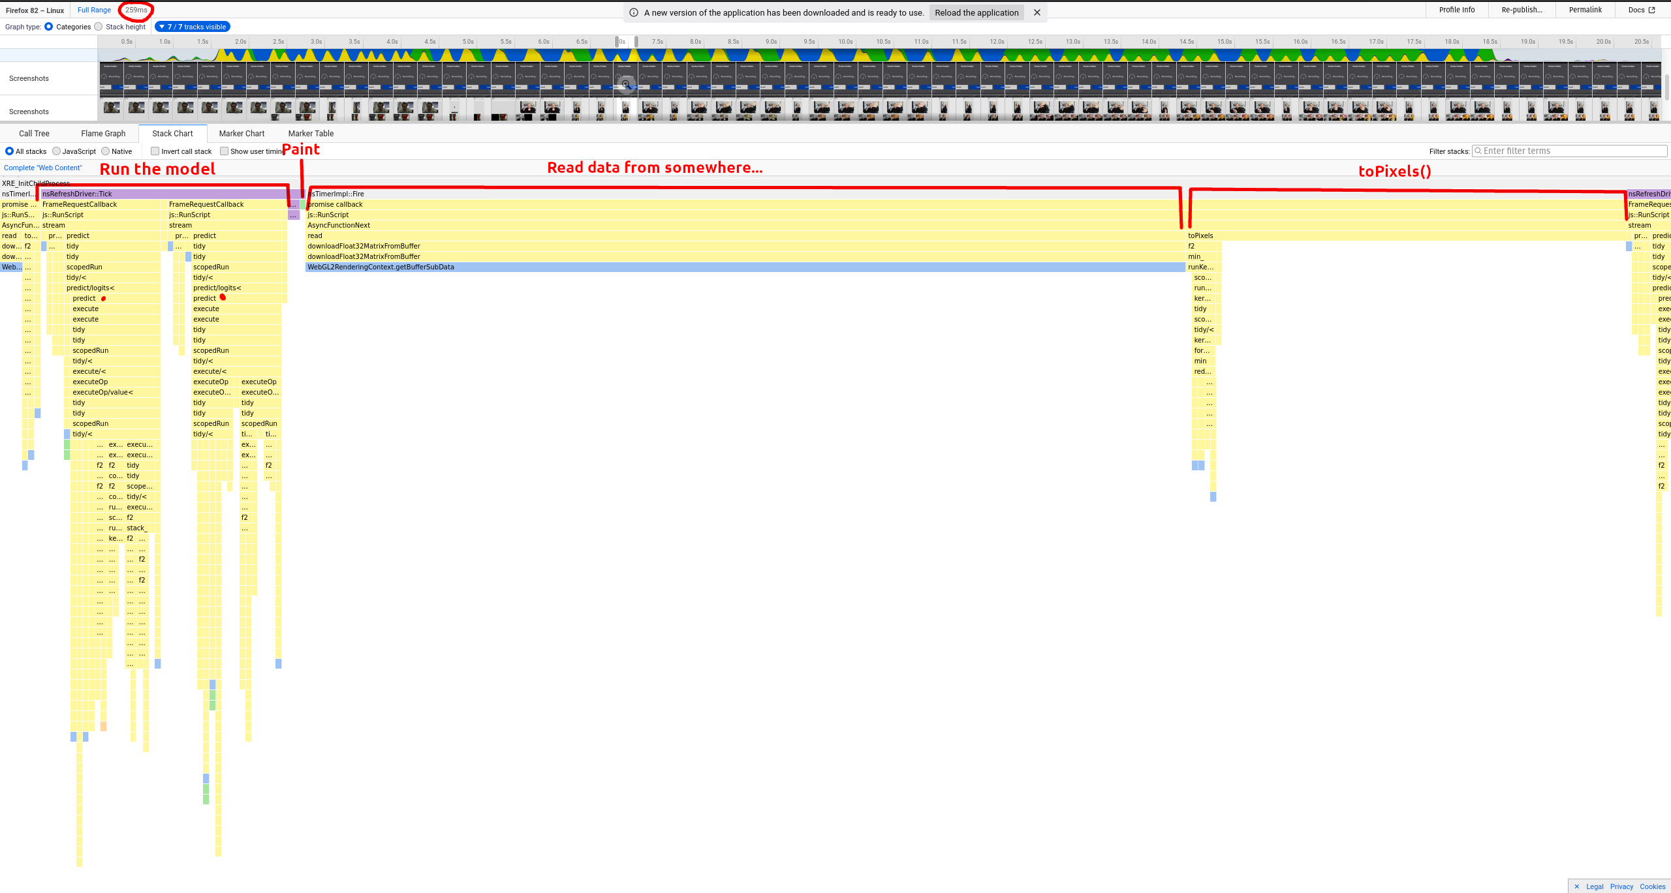Switch to the Call Tree tab
The height and width of the screenshot is (893, 1671).
click(x=34, y=134)
